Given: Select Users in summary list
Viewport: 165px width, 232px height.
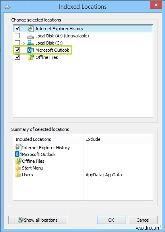Looking at the screenshot, I should coord(27,175).
